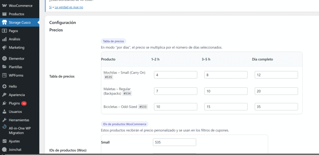Select the Mochilas Small 1–2 h price field
The height and width of the screenshot is (155, 319).
[175, 75]
